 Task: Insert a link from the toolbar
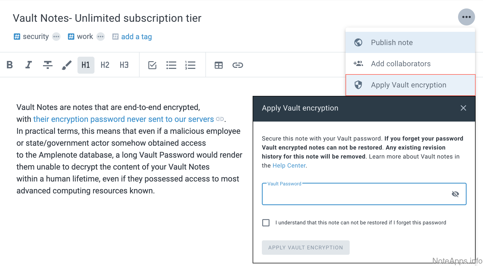238,65
